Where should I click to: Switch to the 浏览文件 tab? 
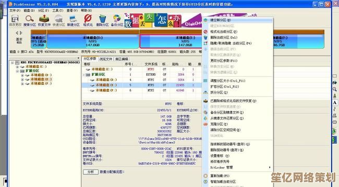[x=106, y=59]
